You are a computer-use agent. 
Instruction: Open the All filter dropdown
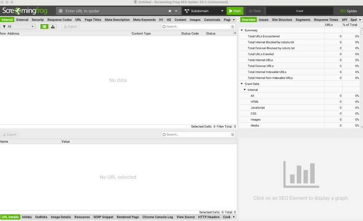[19, 27]
